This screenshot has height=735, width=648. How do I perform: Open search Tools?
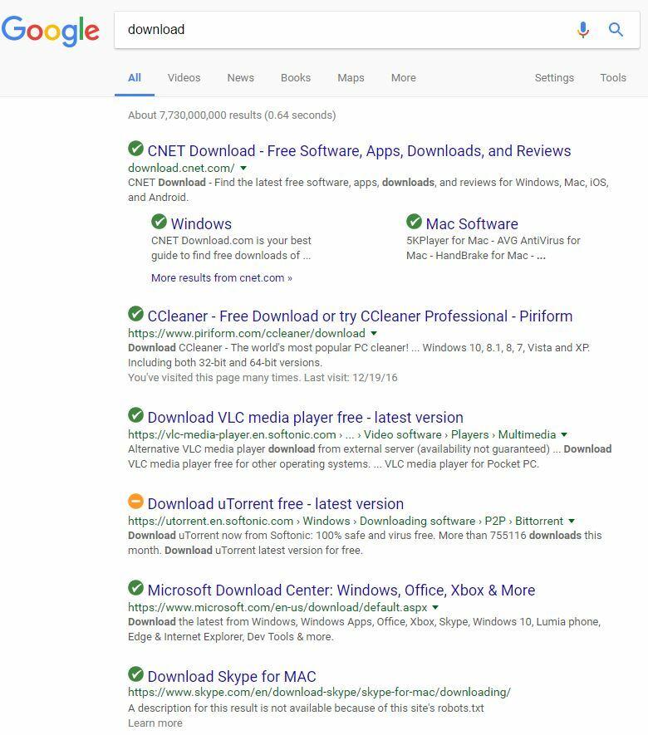[613, 78]
